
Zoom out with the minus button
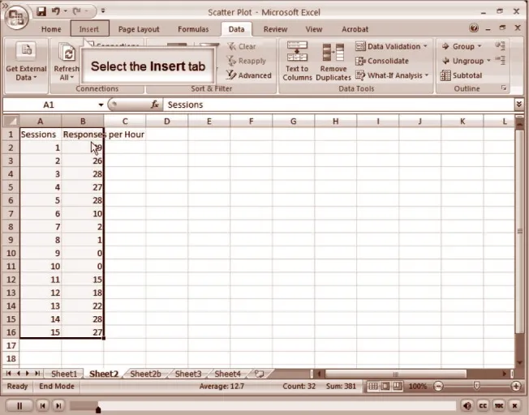[x=438, y=386]
